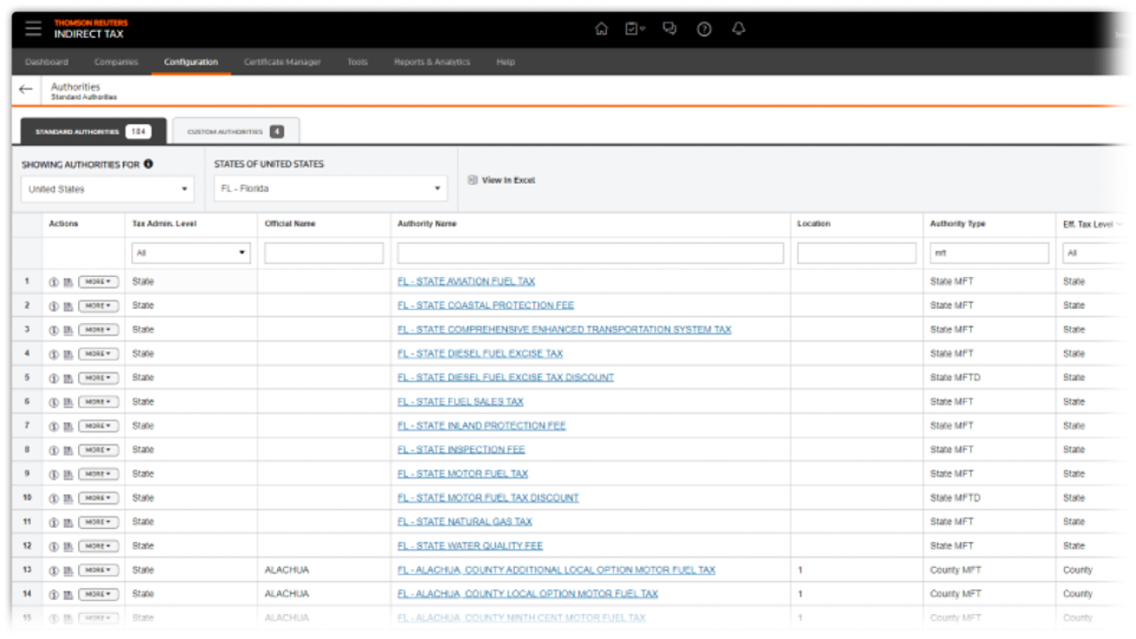The width and height of the screenshot is (1136, 639).
Task: Go to Home via house icon
Action: pyautogui.click(x=601, y=29)
